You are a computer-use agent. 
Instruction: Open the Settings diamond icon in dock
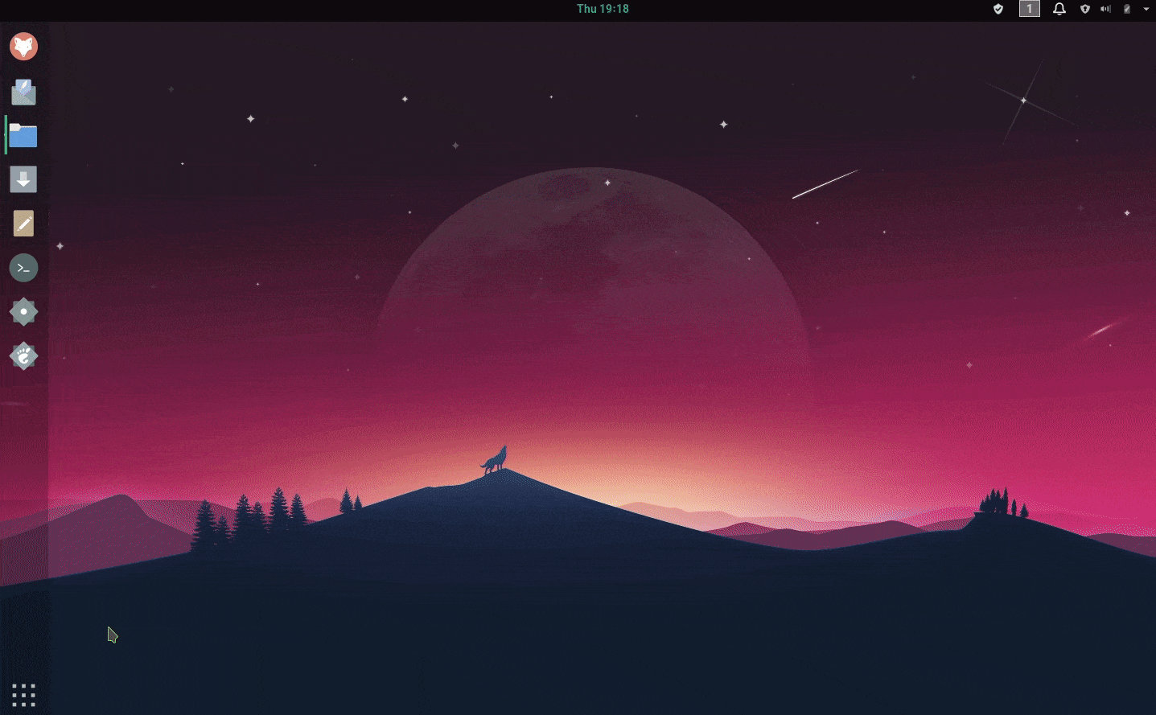point(23,312)
